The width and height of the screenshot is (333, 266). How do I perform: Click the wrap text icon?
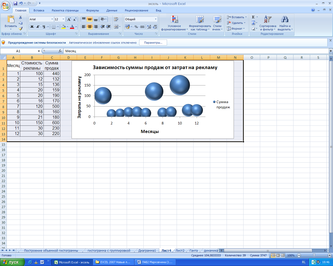pos(116,19)
